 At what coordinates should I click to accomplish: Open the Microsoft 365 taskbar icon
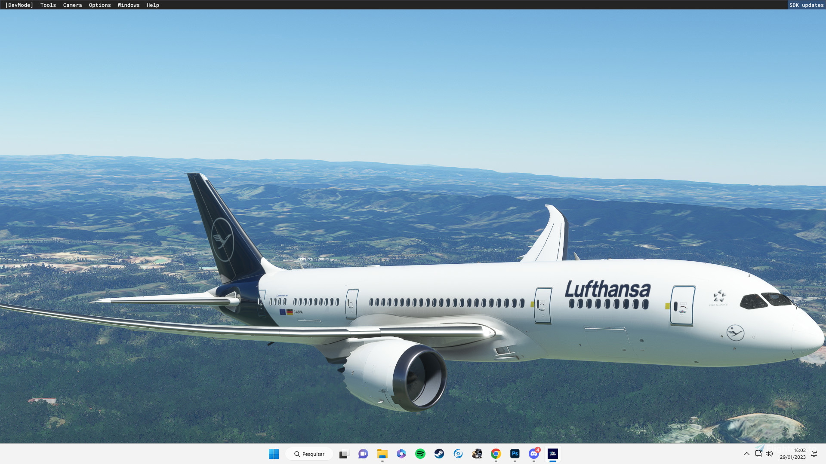(401, 454)
